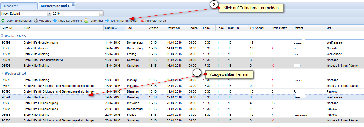364x127 pixels.
Task: Open the year 2016 dropdown
Action: coord(101,13)
